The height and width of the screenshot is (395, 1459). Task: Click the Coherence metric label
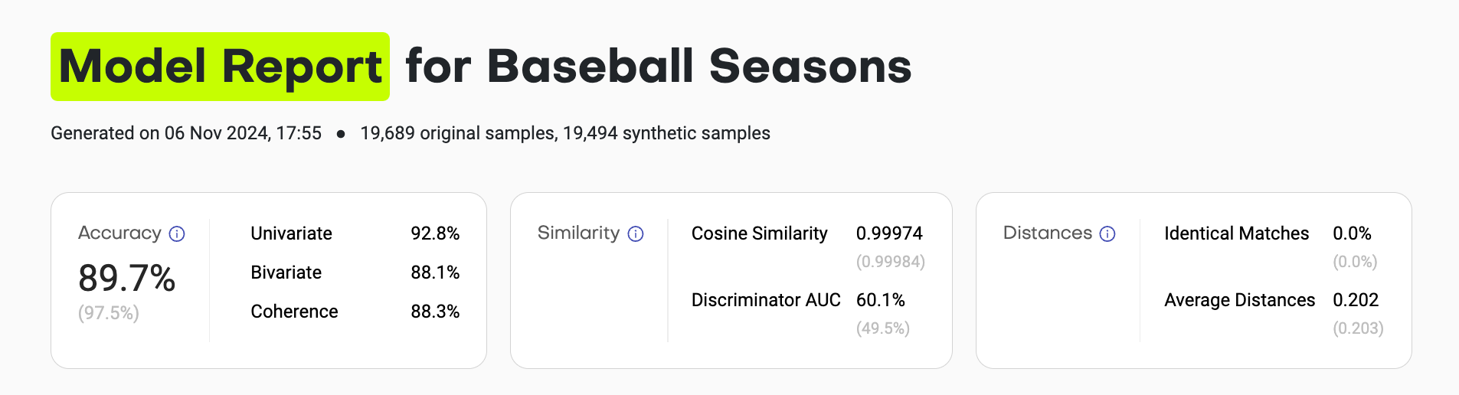294,312
